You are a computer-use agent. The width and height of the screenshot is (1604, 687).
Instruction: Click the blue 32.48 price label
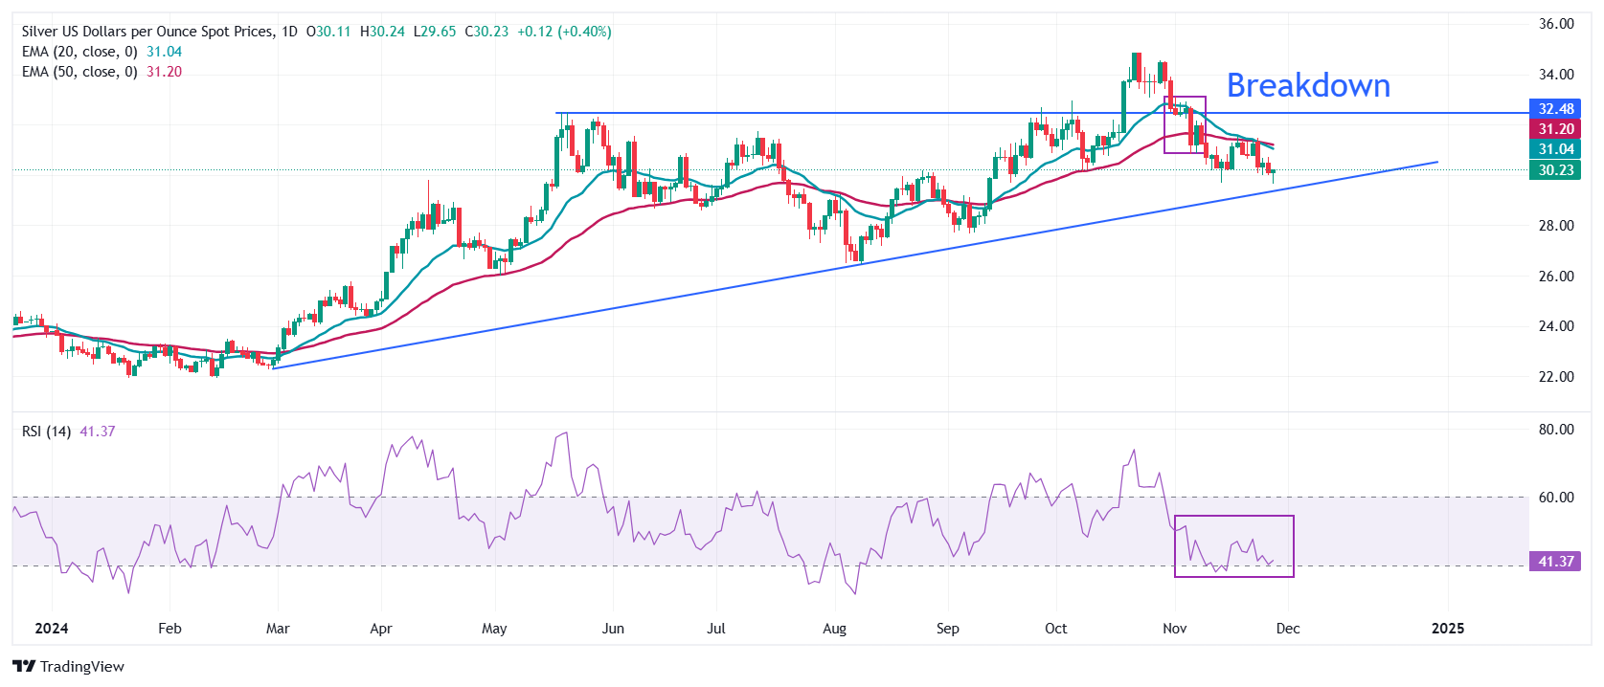click(x=1555, y=109)
